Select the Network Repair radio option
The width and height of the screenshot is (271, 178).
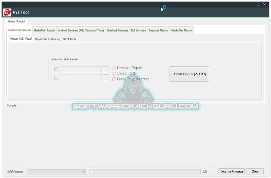(127, 68)
